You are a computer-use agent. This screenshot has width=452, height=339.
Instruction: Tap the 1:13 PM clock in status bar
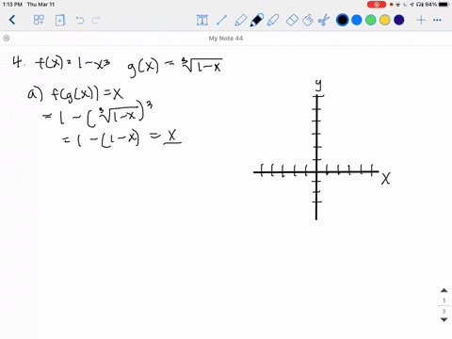(12, 5)
